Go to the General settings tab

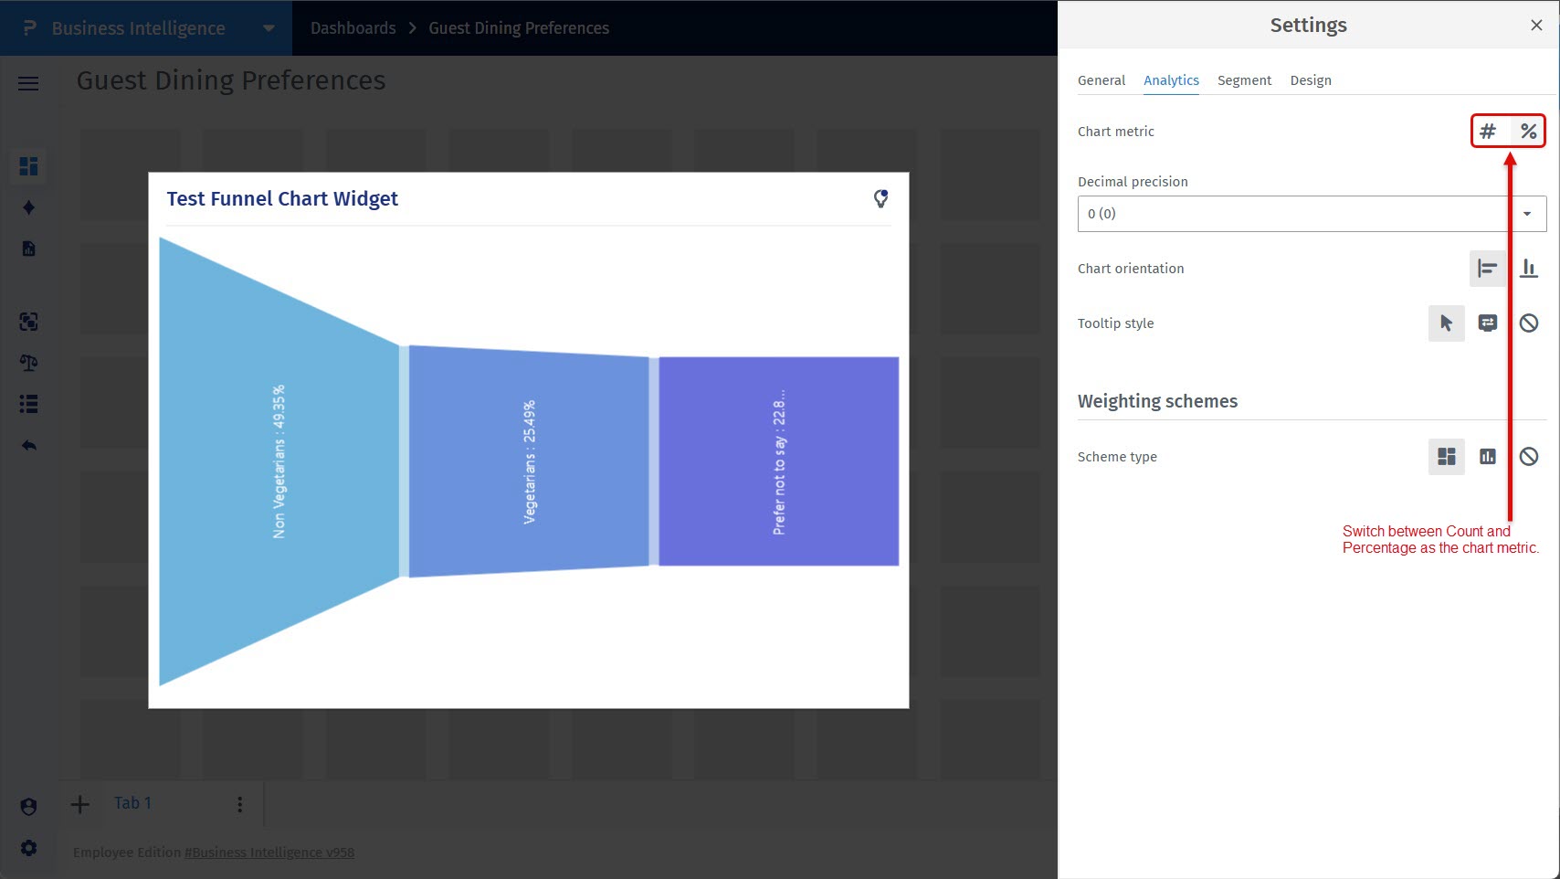click(x=1101, y=80)
